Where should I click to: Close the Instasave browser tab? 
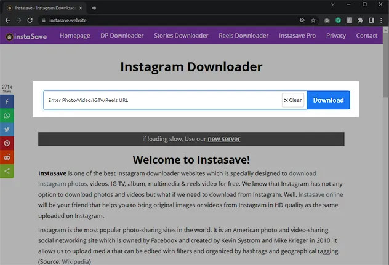coord(81,8)
